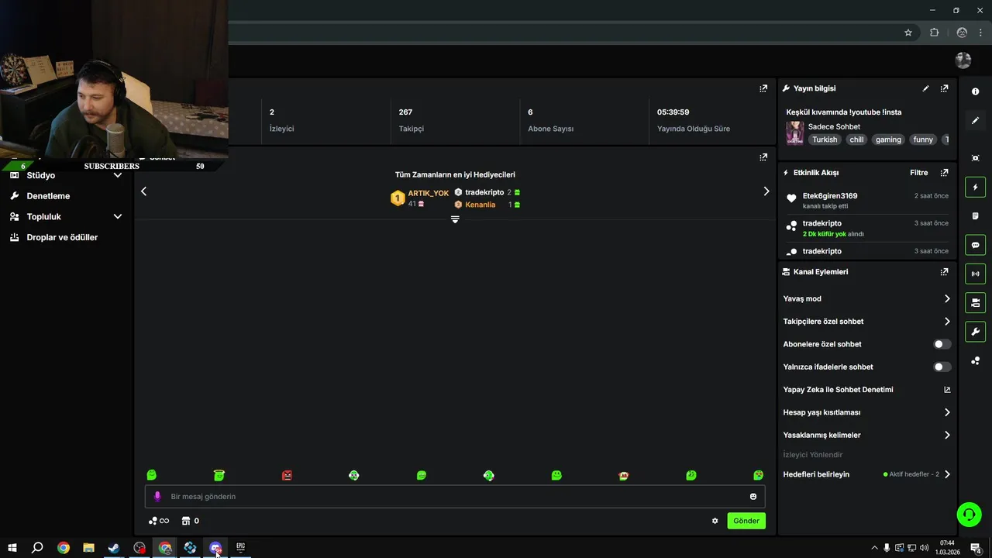Image resolution: width=992 pixels, height=558 pixels.
Task: Insert the red angry emote
Action: click(x=287, y=475)
